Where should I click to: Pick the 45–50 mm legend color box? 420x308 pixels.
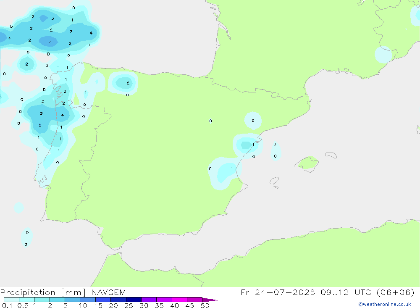coord(195,300)
